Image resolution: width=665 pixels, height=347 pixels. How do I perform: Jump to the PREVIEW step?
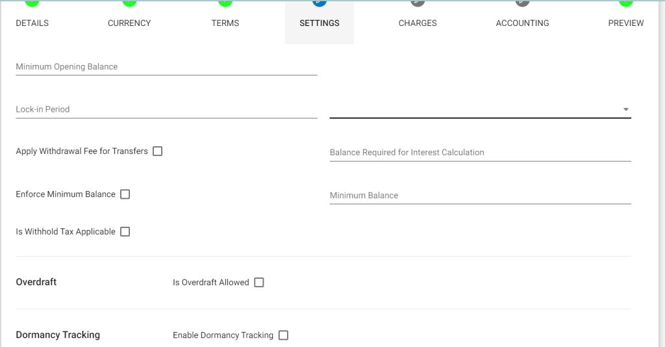click(x=626, y=23)
